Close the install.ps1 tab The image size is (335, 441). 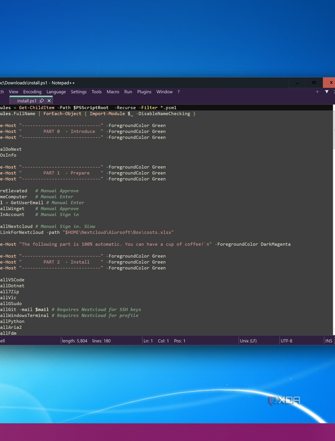[x=49, y=100]
